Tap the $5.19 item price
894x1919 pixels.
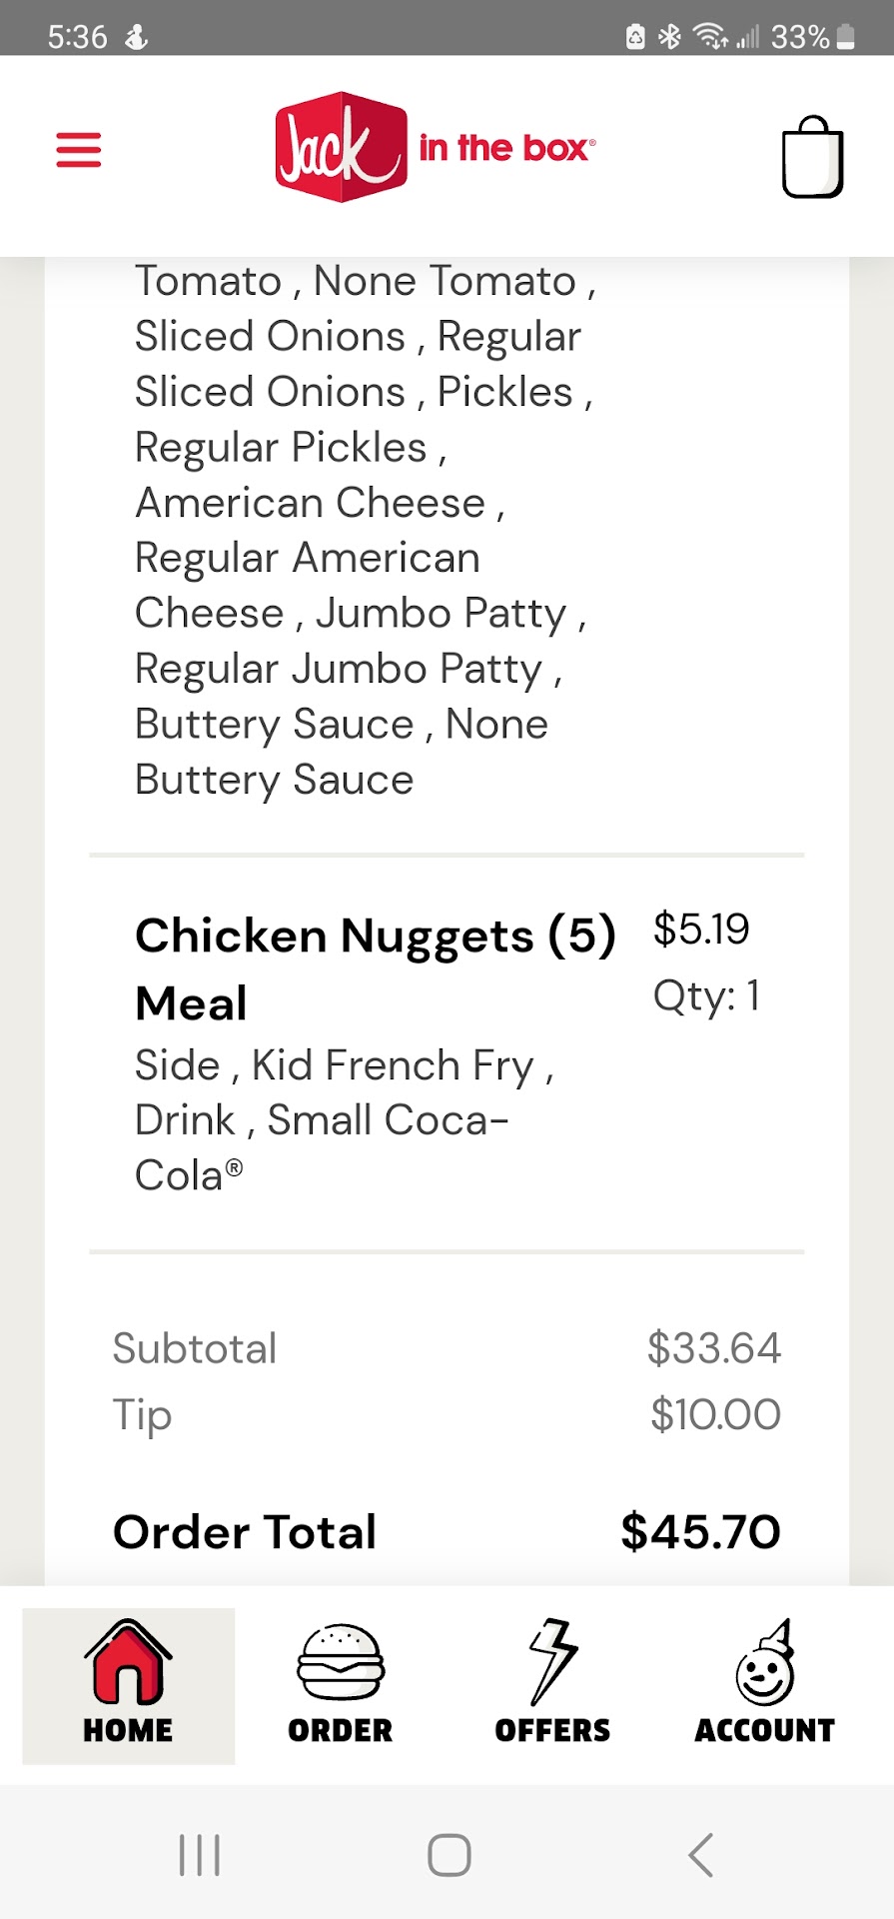click(701, 930)
